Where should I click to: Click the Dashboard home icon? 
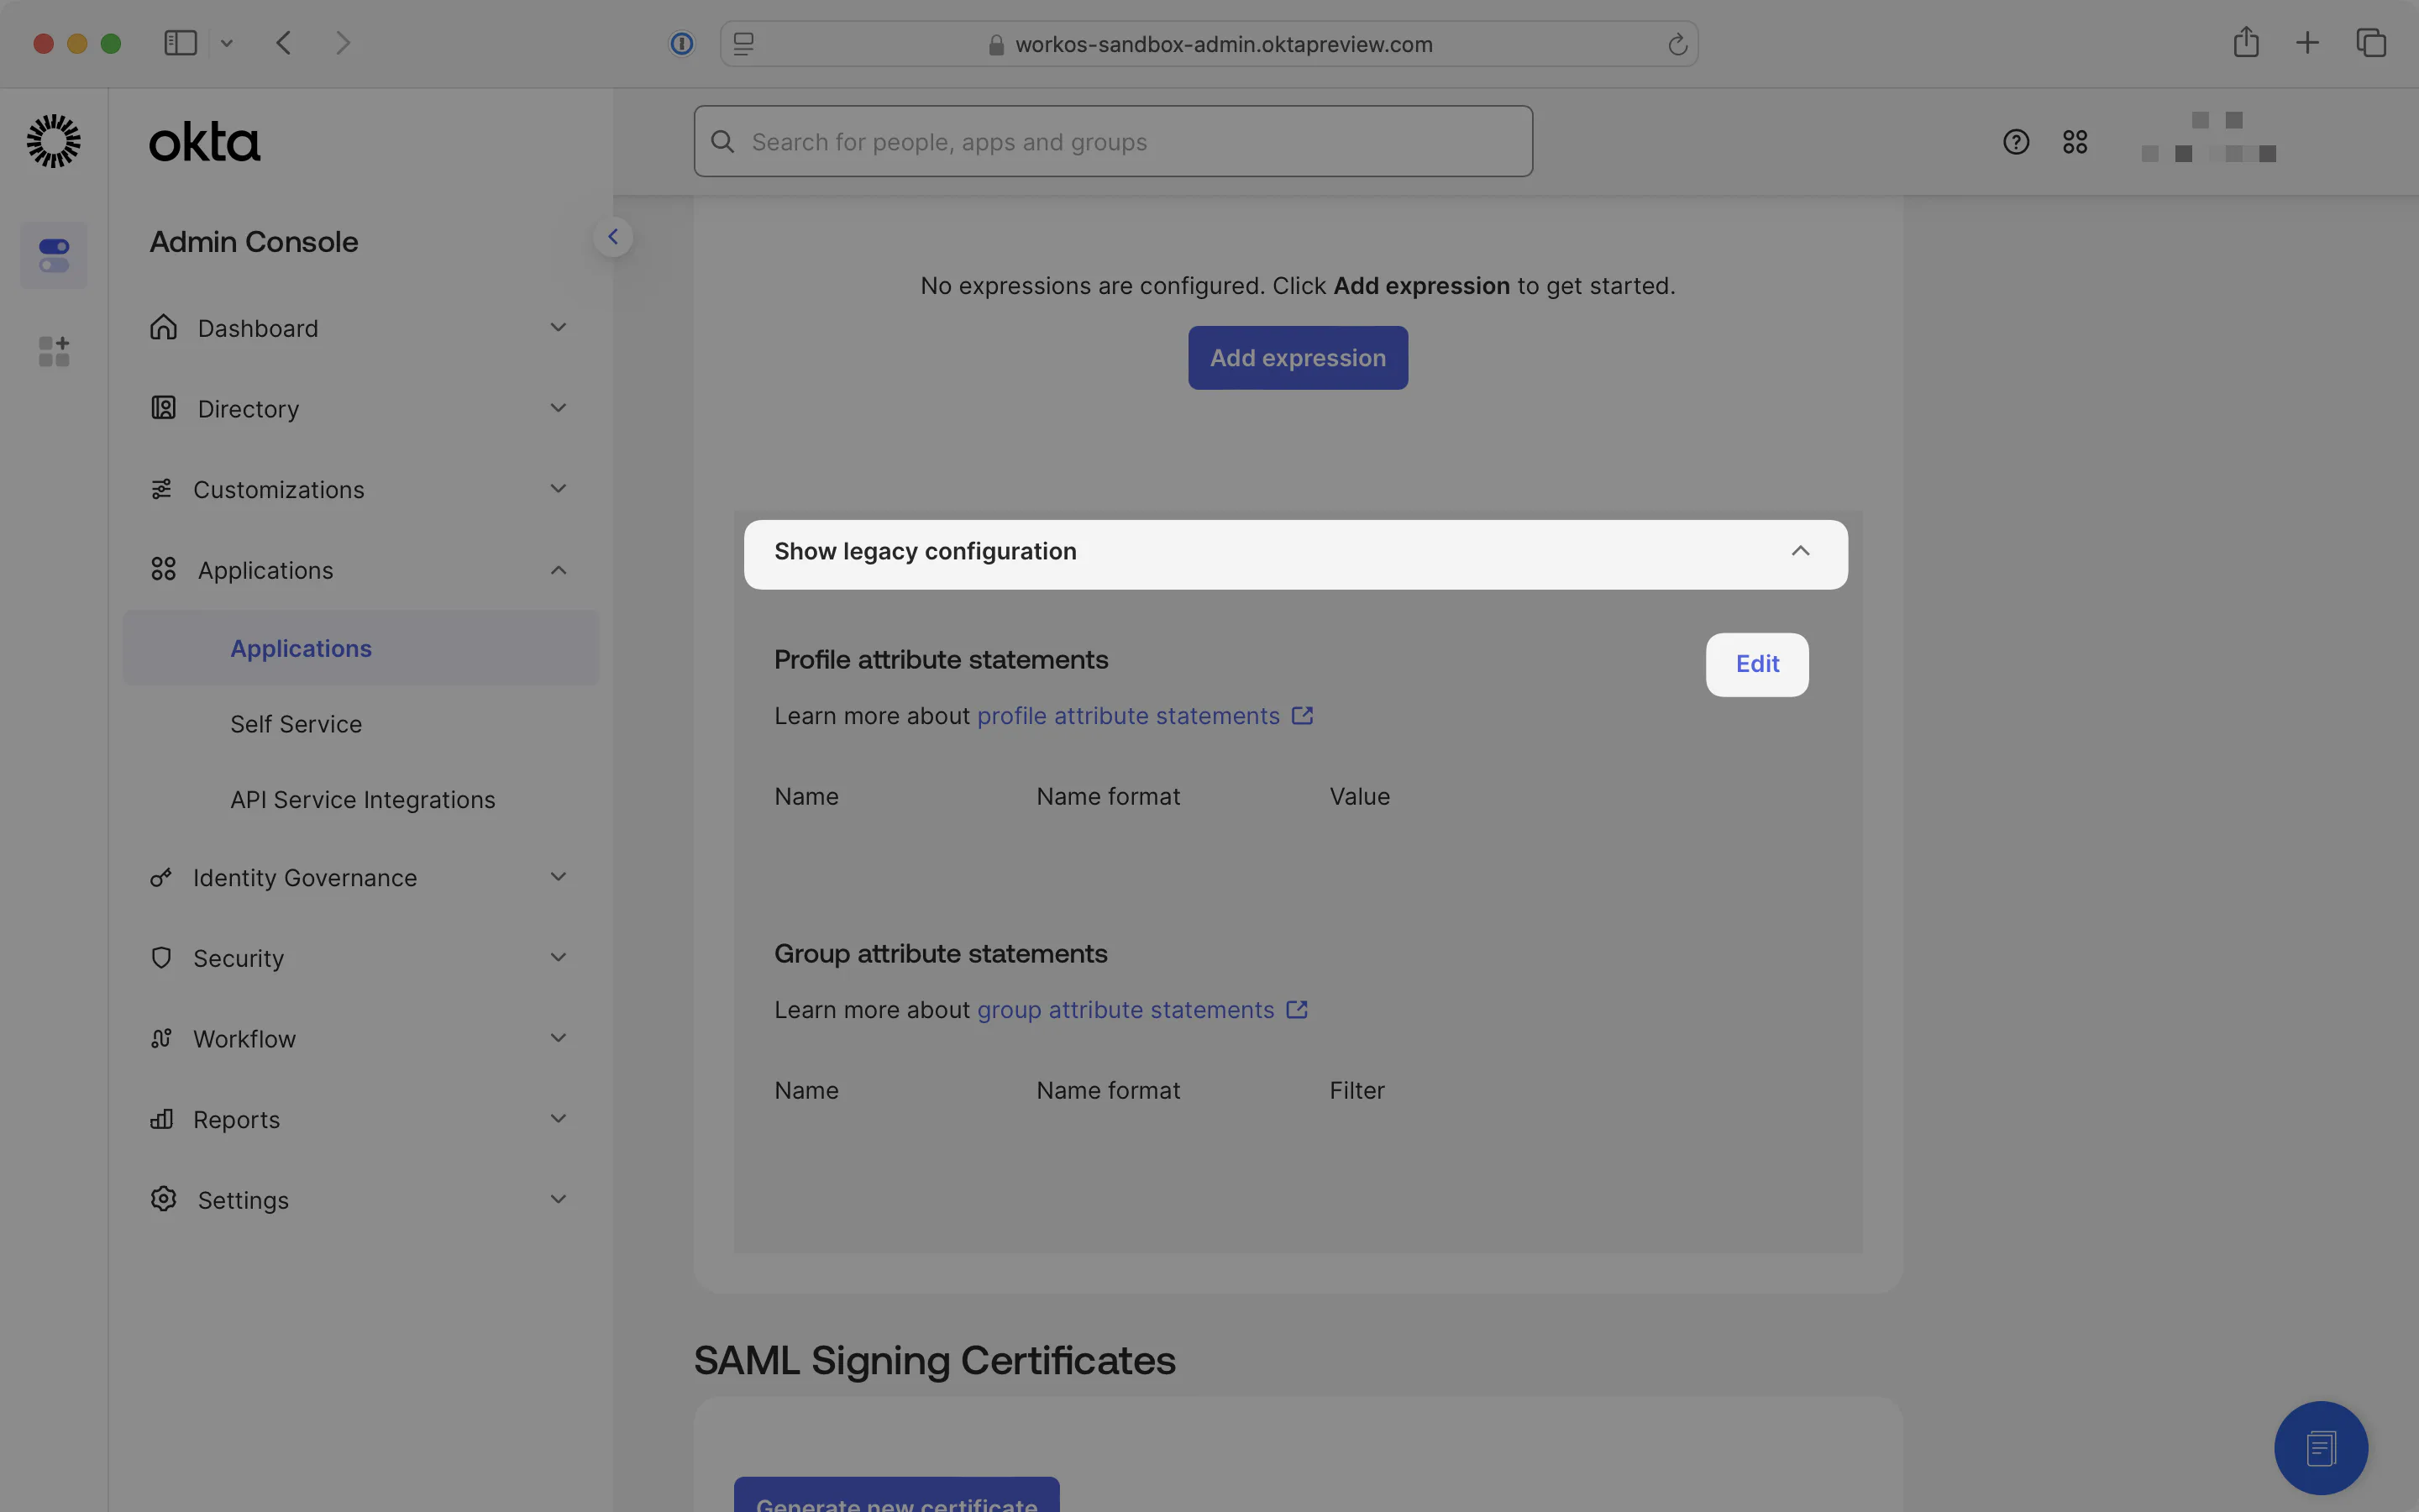pos(163,327)
